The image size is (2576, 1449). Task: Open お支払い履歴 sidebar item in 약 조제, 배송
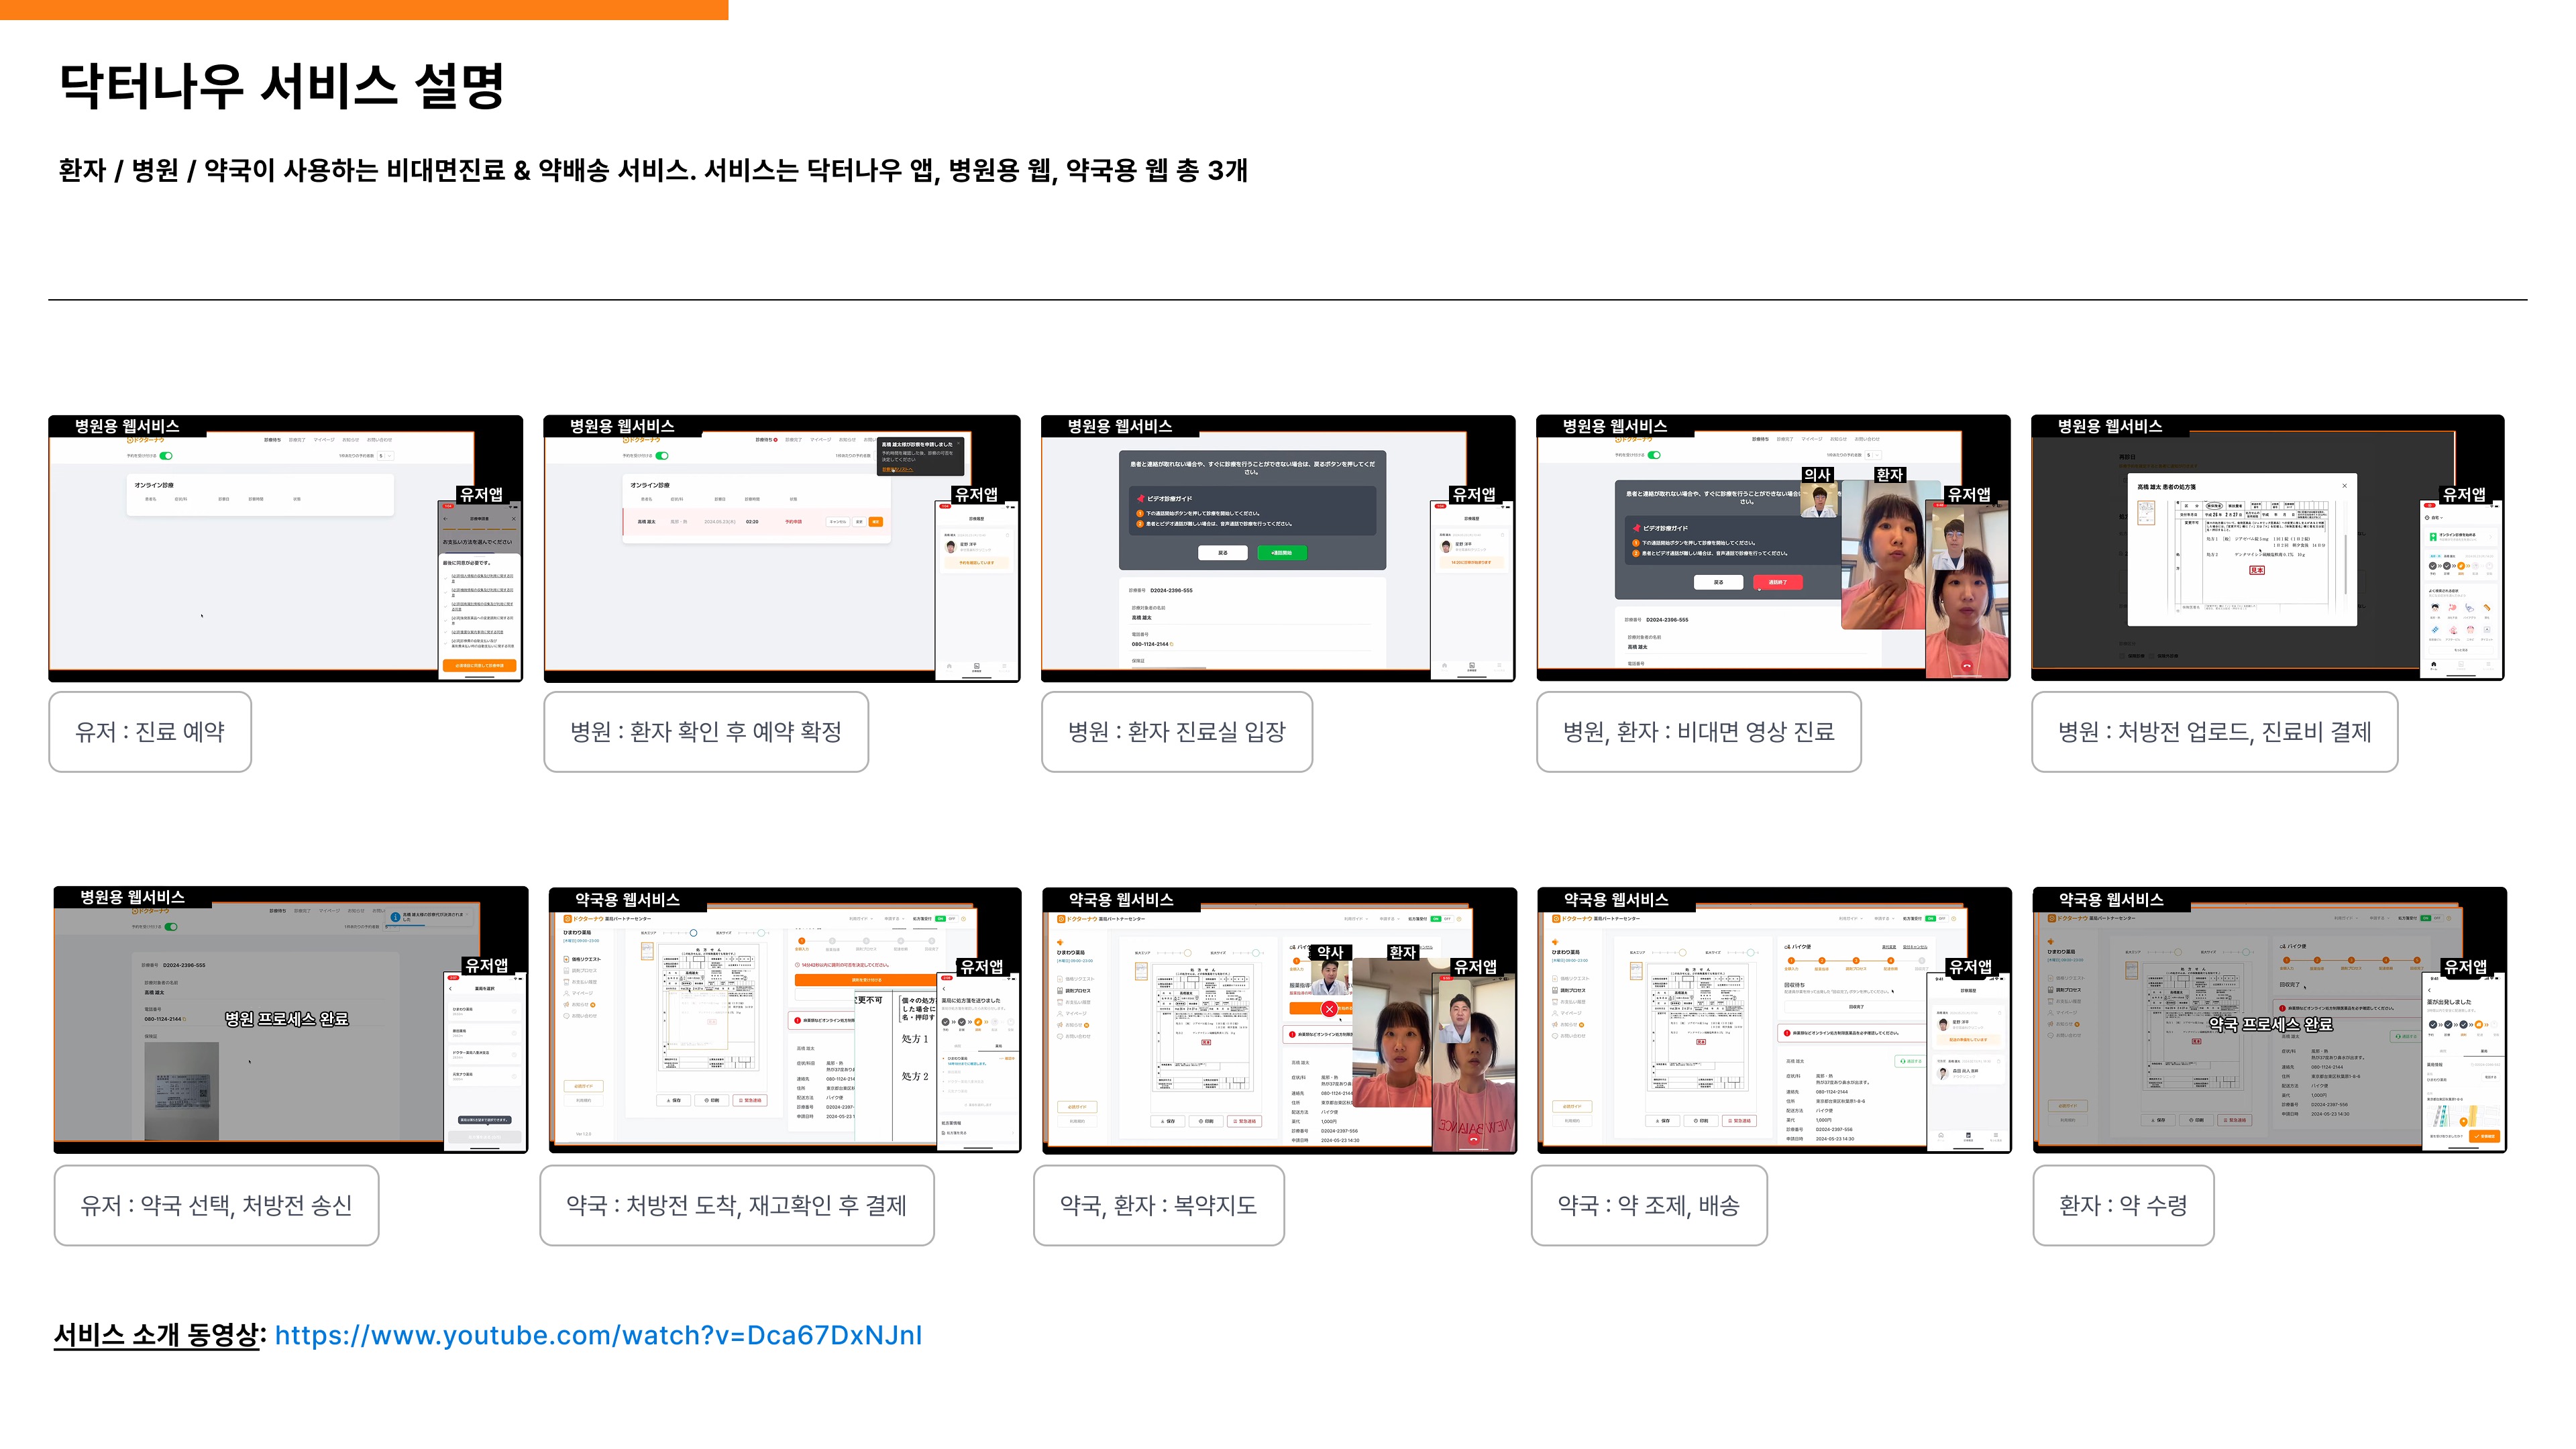1569,1002
